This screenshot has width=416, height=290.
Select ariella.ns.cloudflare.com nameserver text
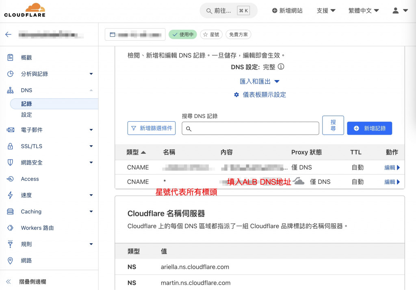tap(195, 267)
